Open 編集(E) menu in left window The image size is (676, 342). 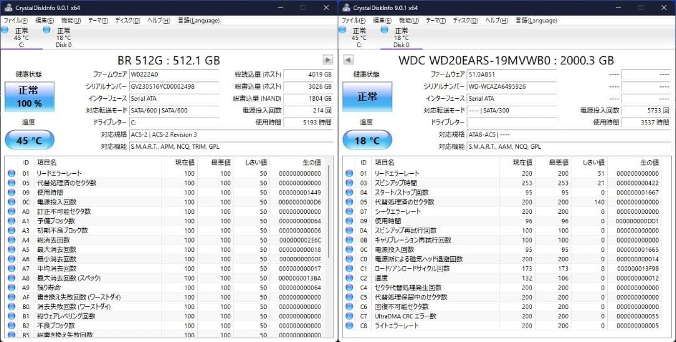point(44,20)
